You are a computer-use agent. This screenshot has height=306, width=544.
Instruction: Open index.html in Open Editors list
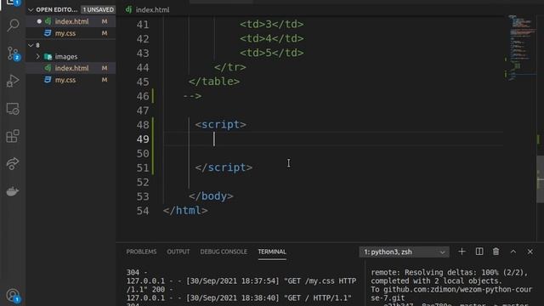pos(71,21)
